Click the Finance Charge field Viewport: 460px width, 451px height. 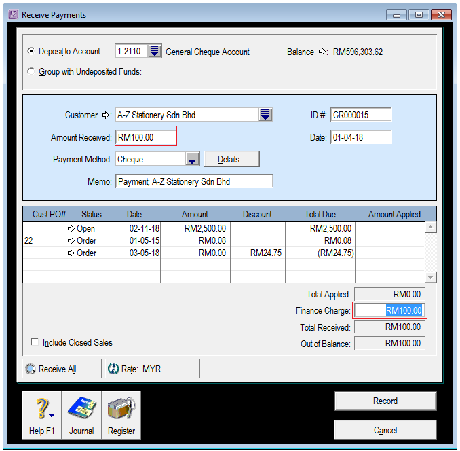point(389,310)
